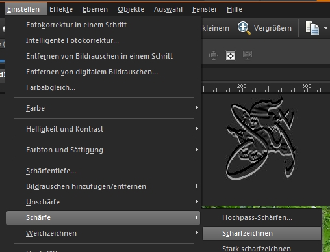330x252 pixels.
Task: Select Entfernen von digitalem Bildrauschen
Action: point(103,72)
